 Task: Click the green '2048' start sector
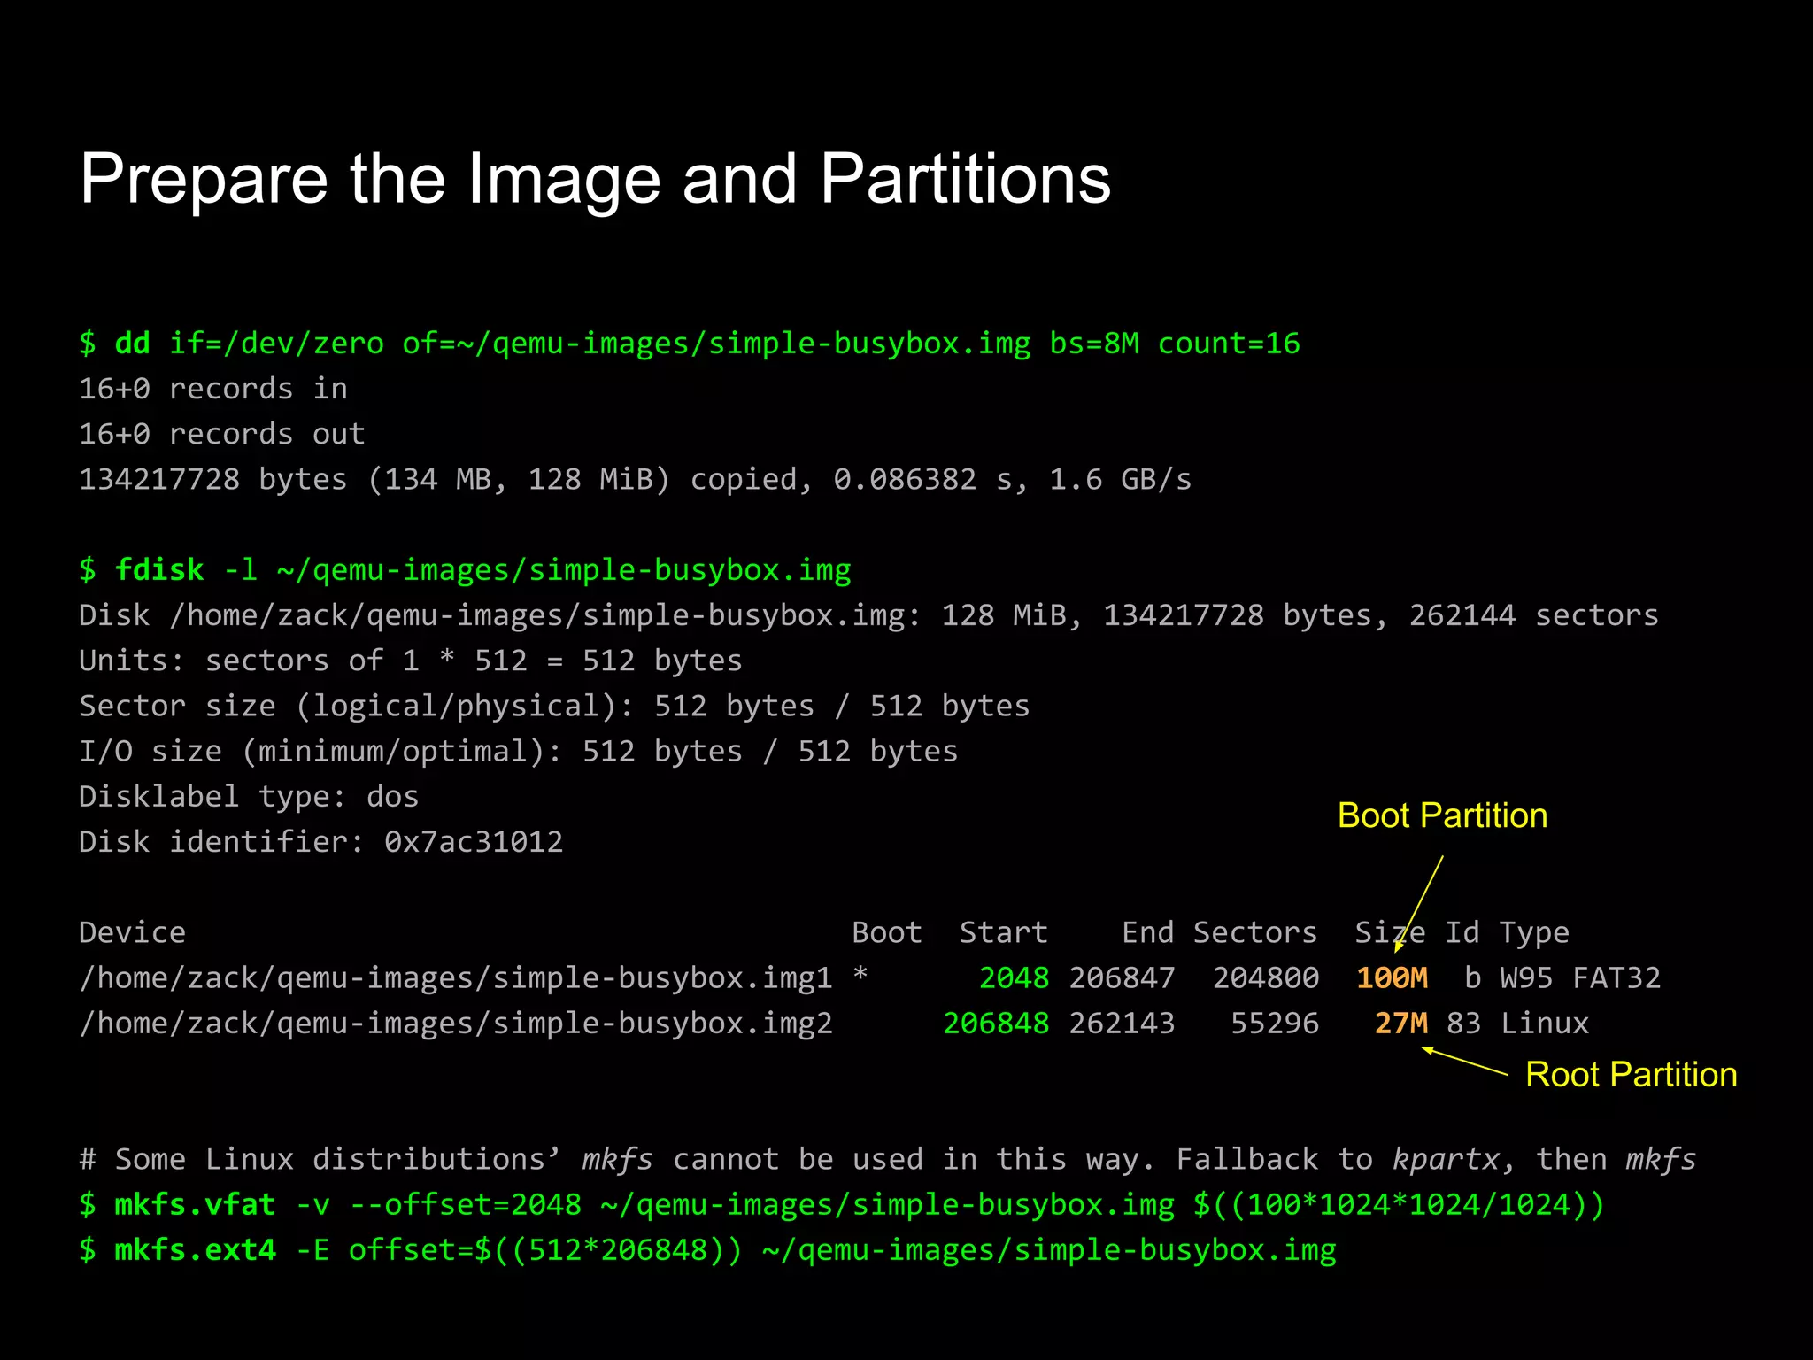pyautogui.click(x=1014, y=978)
